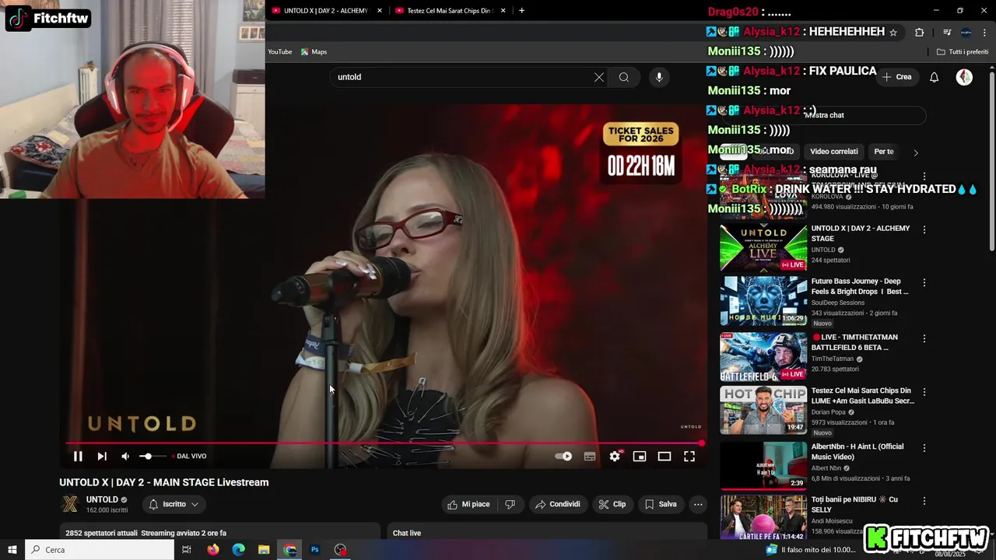Open video player settings gear

pos(615,457)
